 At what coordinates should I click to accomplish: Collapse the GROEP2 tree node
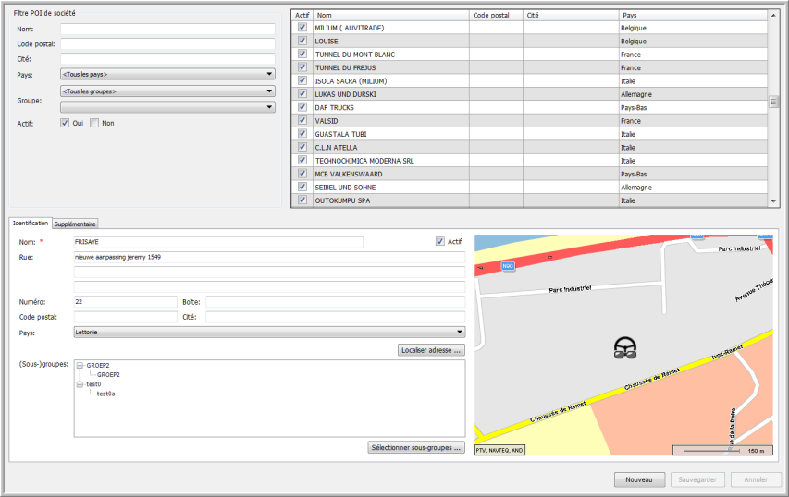pyautogui.click(x=80, y=366)
